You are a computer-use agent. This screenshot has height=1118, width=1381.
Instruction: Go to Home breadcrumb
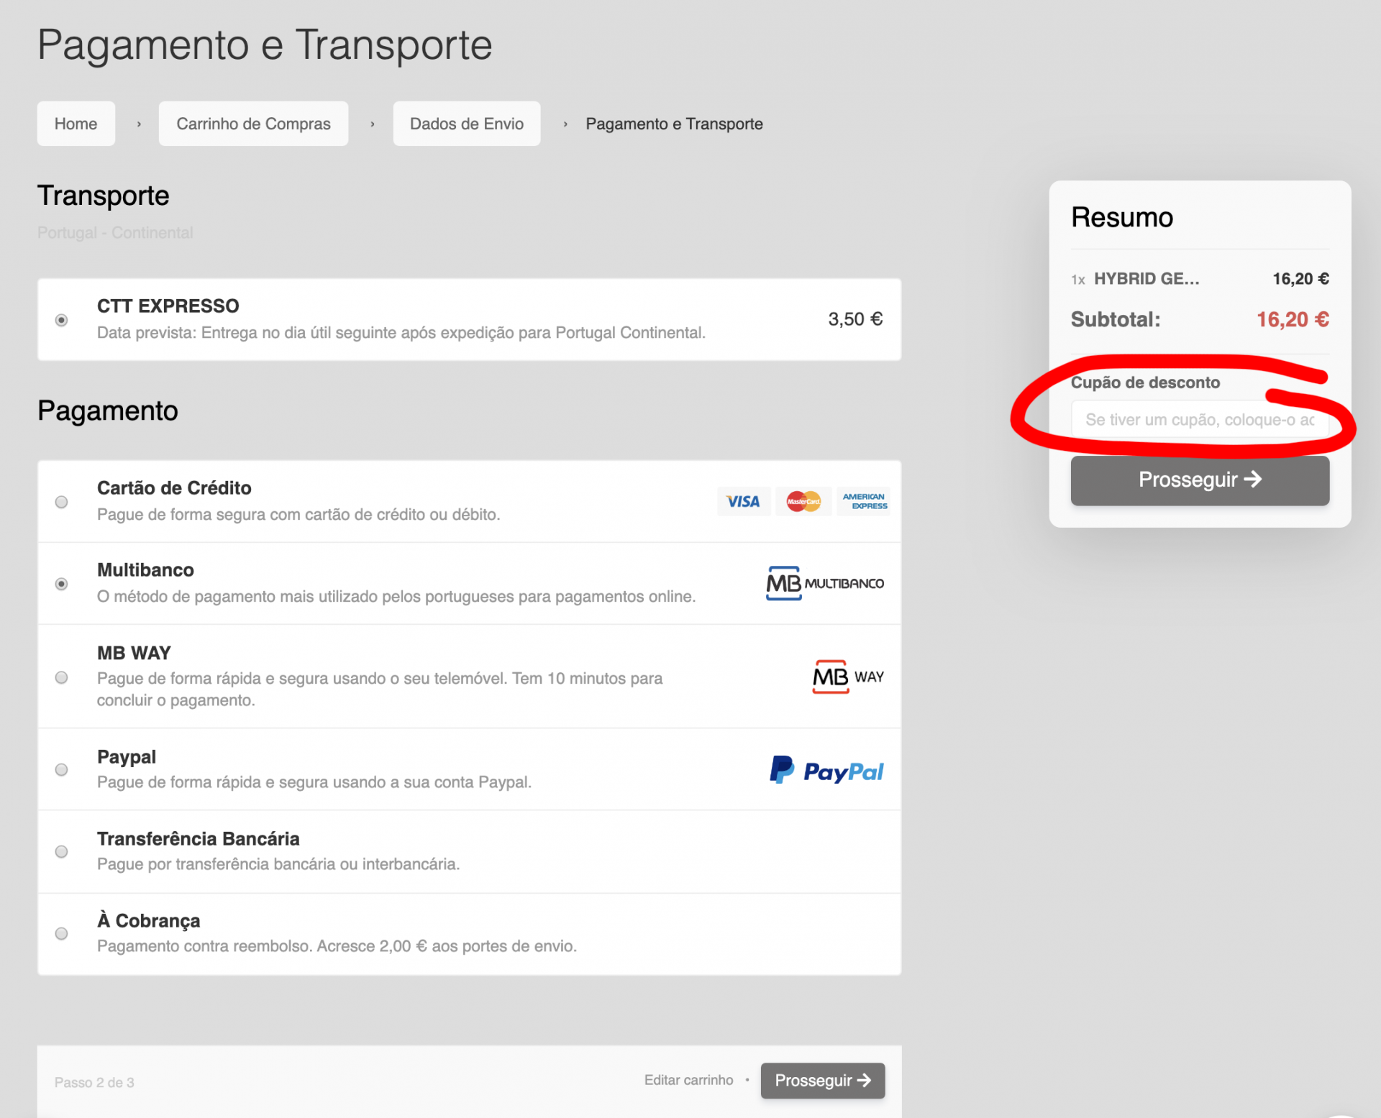[76, 124]
